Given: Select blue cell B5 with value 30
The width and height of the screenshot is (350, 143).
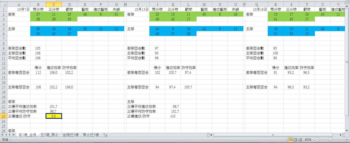Looking at the screenshot, I should [38, 29].
